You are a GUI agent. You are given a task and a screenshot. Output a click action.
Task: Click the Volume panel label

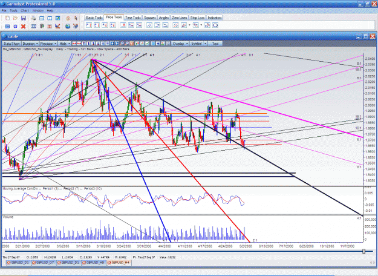[x=8, y=217]
